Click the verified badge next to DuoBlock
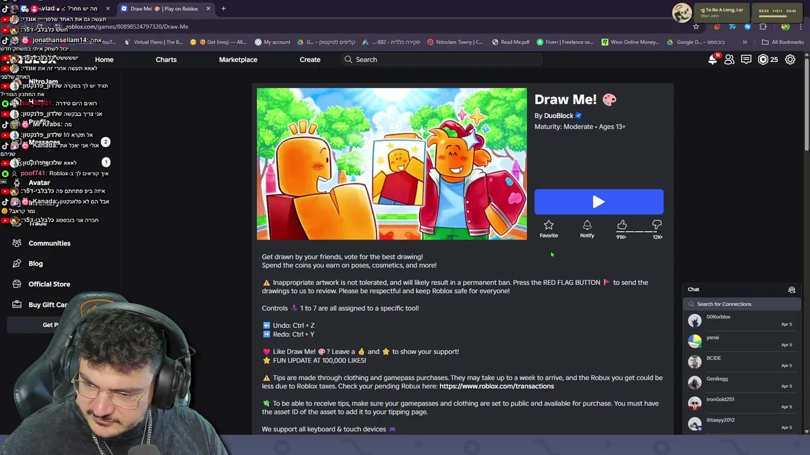This screenshot has height=455, width=810. click(x=578, y=116)
